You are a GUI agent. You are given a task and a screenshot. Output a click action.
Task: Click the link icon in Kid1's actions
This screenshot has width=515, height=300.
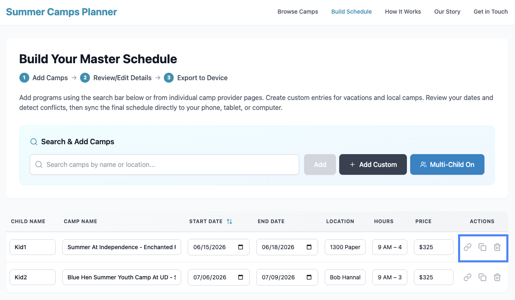click(468, 247)
